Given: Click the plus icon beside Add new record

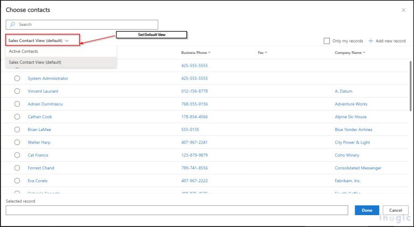Looking at the screenshot, I should (371, 41).
